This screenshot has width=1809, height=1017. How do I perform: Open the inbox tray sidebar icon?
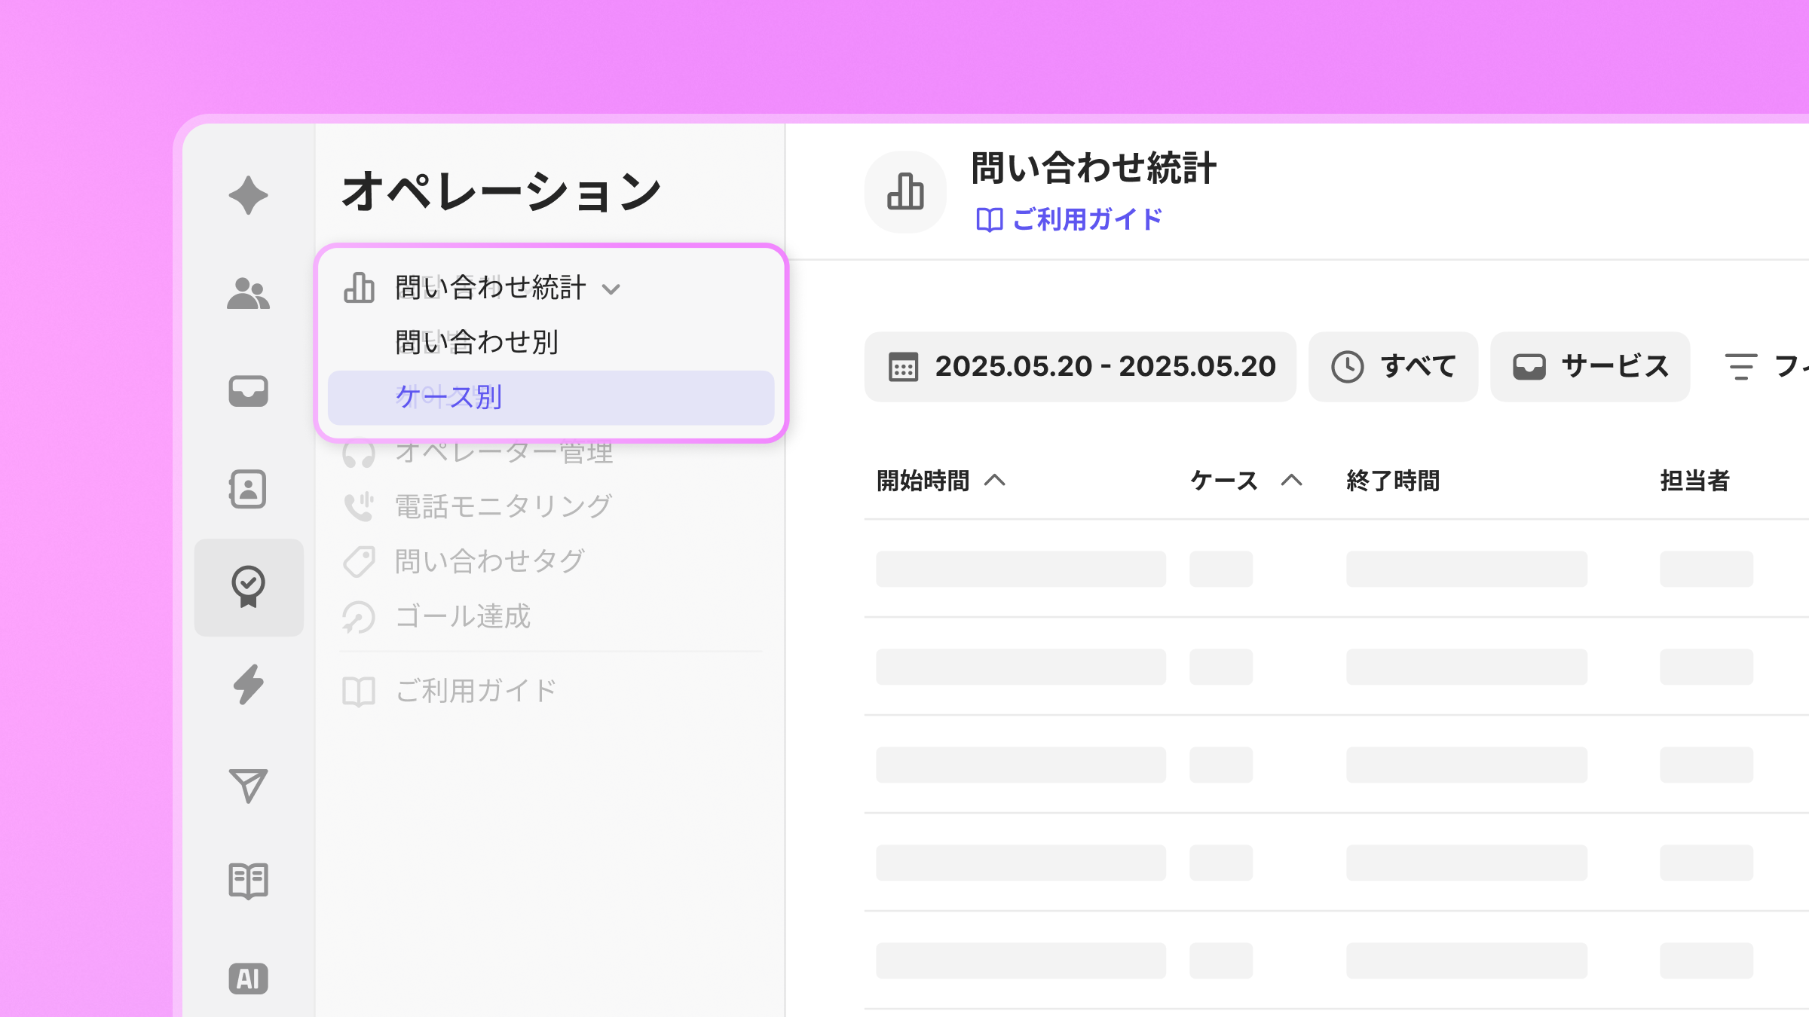tap(248, 391)
